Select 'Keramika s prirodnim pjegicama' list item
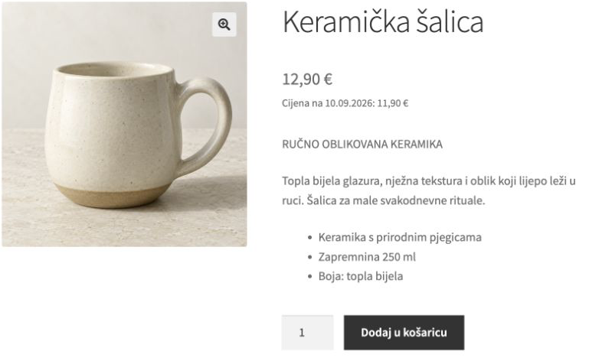 point(400,237)
